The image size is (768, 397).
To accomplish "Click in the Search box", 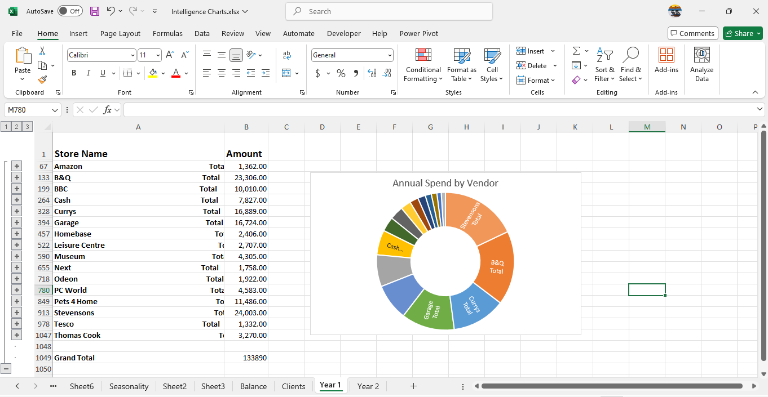I will point(389,11).
